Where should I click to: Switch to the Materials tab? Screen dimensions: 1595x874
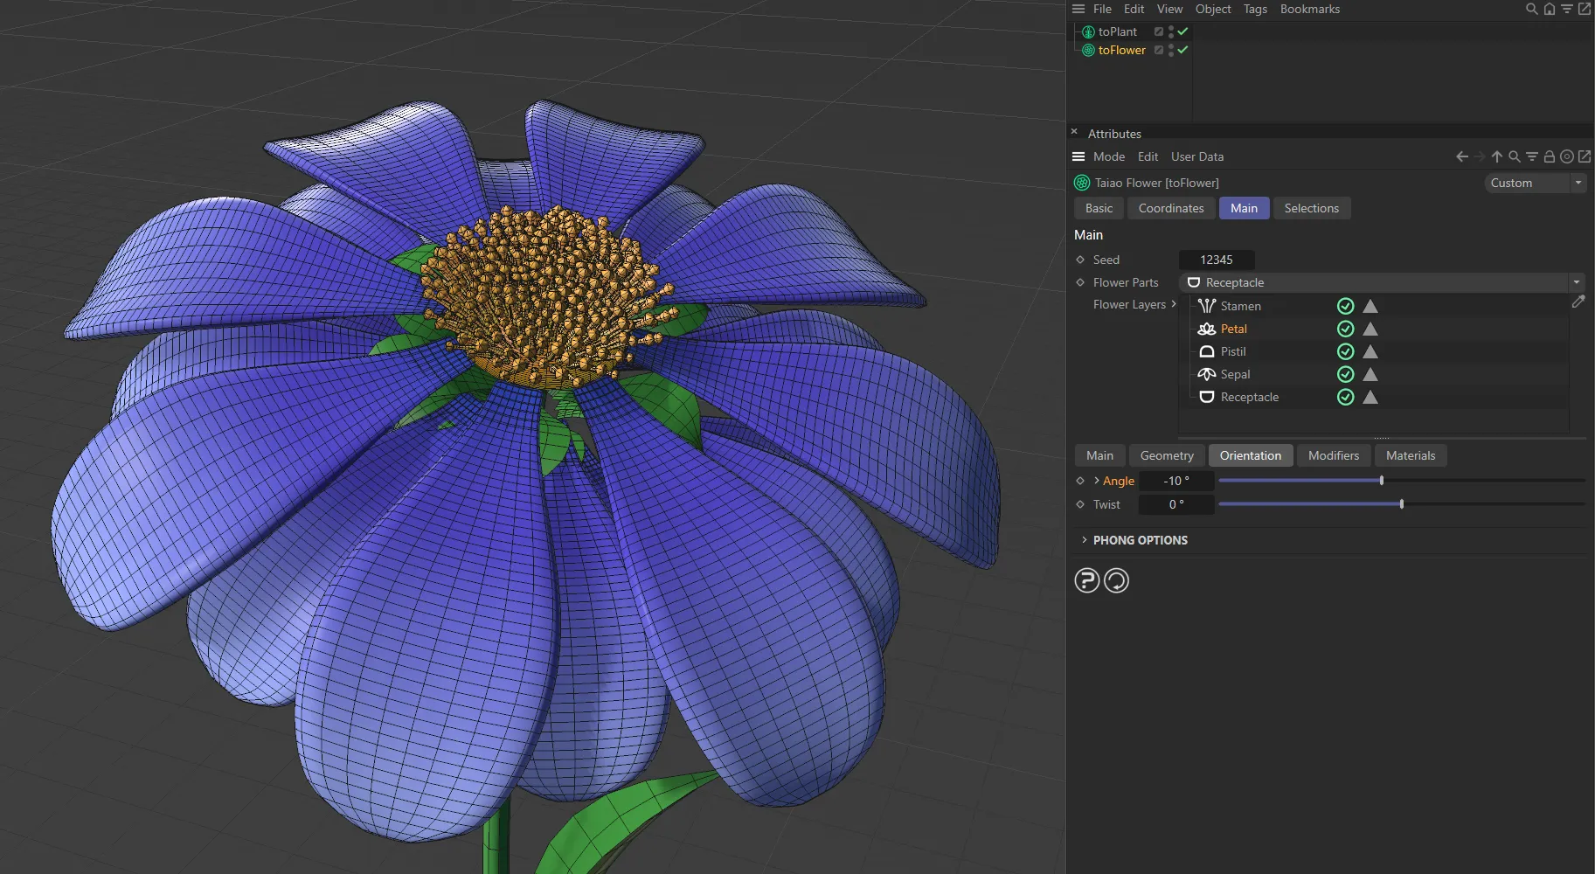point(1410,455)
